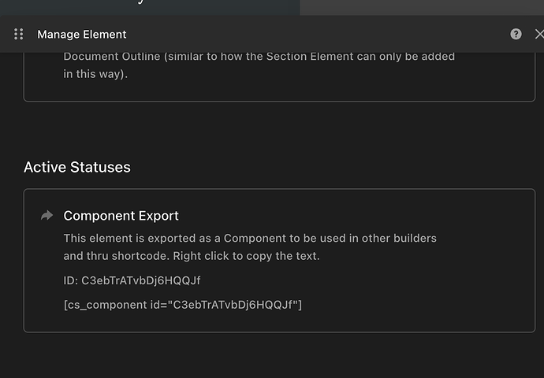Select the Active Statuses heading

click(x=77, y=167)
